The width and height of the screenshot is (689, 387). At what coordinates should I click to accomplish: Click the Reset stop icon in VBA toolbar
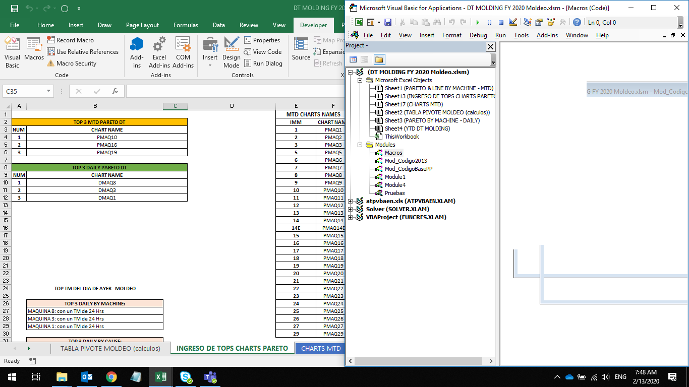tap(501, 22)
